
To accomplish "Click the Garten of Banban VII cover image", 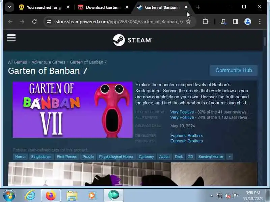I will point(73,110).
